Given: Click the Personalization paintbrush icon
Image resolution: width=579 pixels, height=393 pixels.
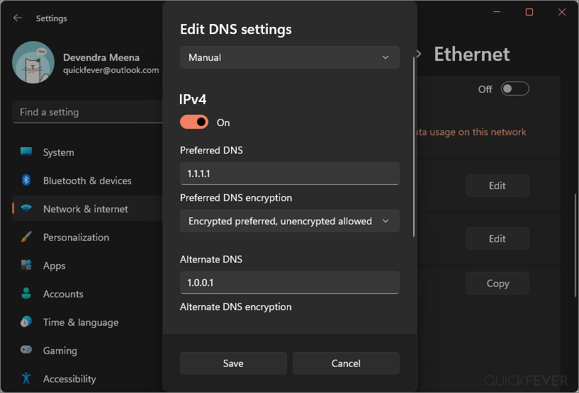Looking at the screenshot, I should click(x=26, y=237).
